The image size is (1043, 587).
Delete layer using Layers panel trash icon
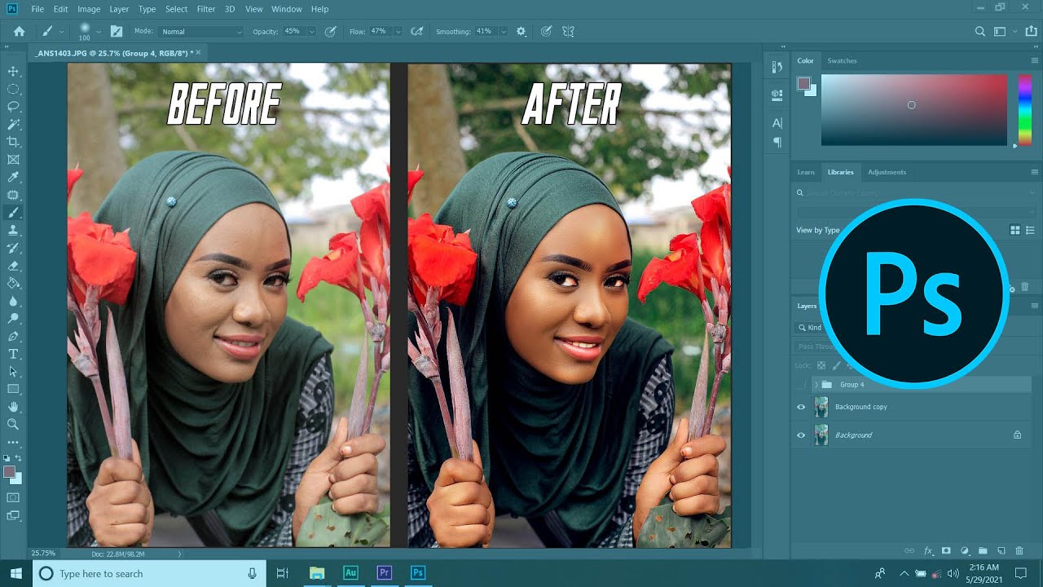coord(1019,551)
